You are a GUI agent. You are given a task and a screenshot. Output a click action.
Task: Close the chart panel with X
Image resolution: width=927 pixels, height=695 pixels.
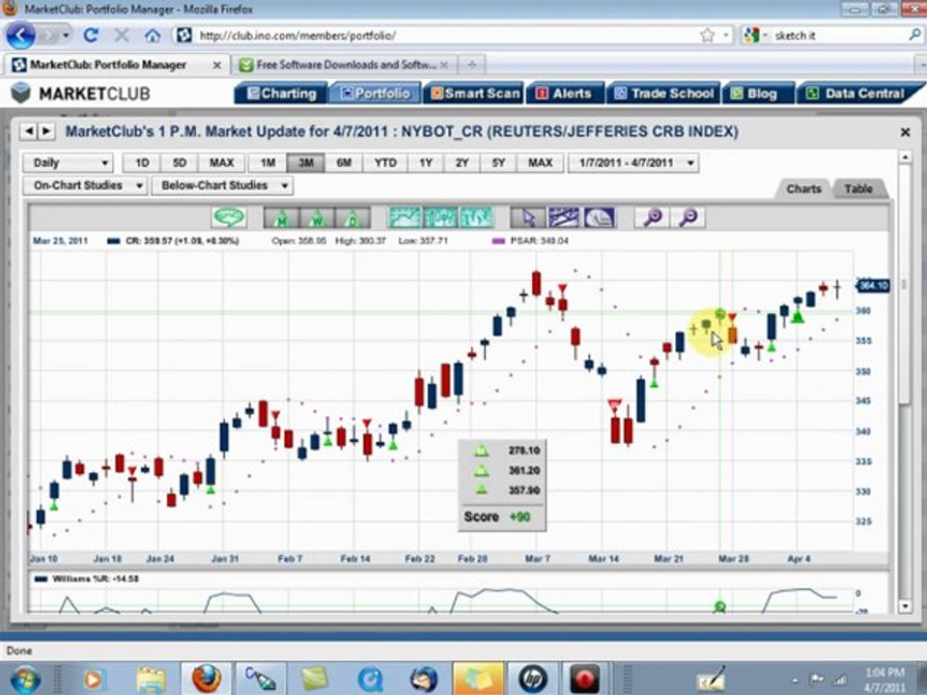(x=905, y=132)
